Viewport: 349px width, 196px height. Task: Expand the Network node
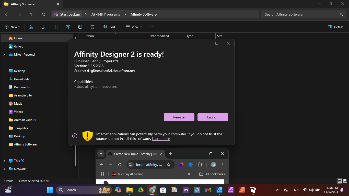(x=4, y=169)
